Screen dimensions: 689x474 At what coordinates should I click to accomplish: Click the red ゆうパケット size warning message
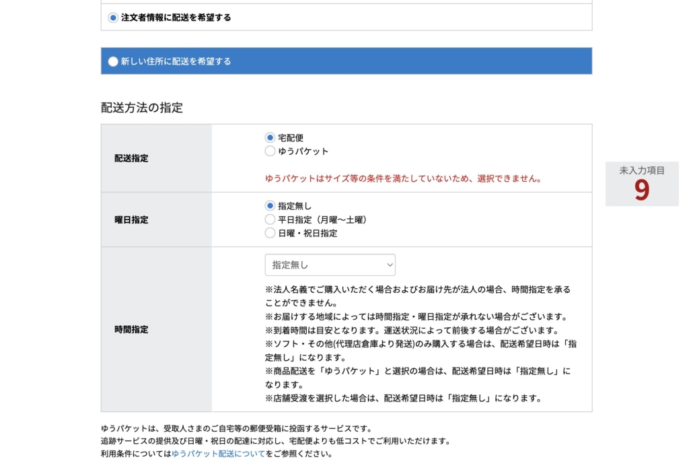pyautogui.click(x=404, y=179)
